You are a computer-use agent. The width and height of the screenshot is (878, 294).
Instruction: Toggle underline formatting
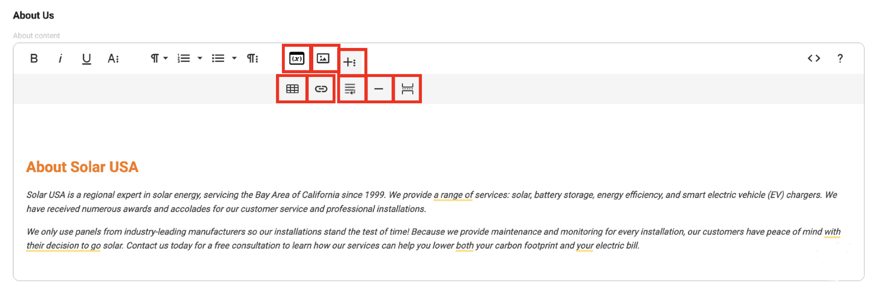86,59
